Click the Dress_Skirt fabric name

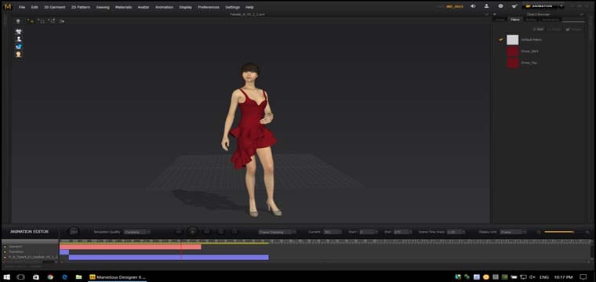click(529, 51)
